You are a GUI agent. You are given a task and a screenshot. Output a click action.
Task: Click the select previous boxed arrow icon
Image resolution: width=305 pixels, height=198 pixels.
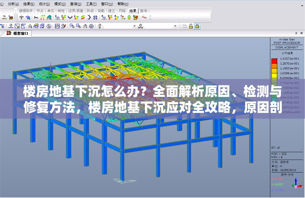pyautogui.click(x=57, y=26)
